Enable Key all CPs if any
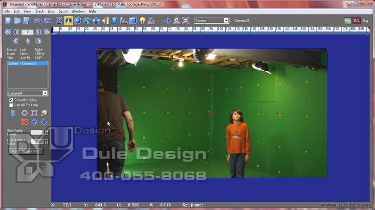Image resolution: width=375 pixels, height=210 pixels. tap(11, 105)
